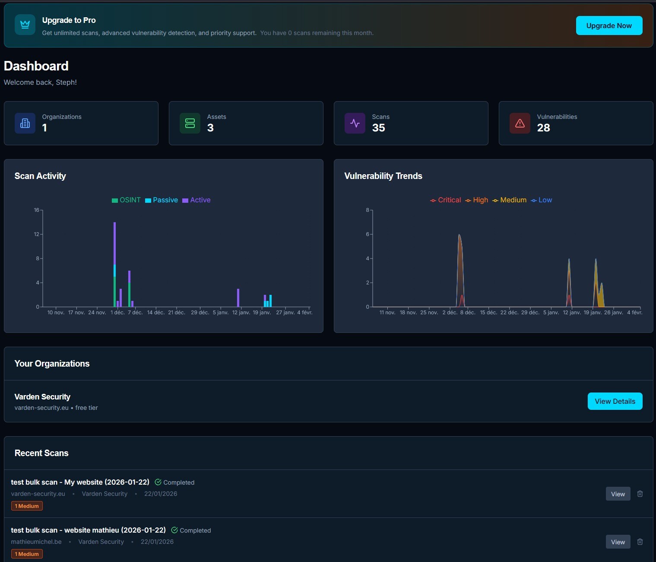This screenshot has width=656, height=562.
Task: Click the 1 Medium badge on My website scan
Action: click(27, 506)
